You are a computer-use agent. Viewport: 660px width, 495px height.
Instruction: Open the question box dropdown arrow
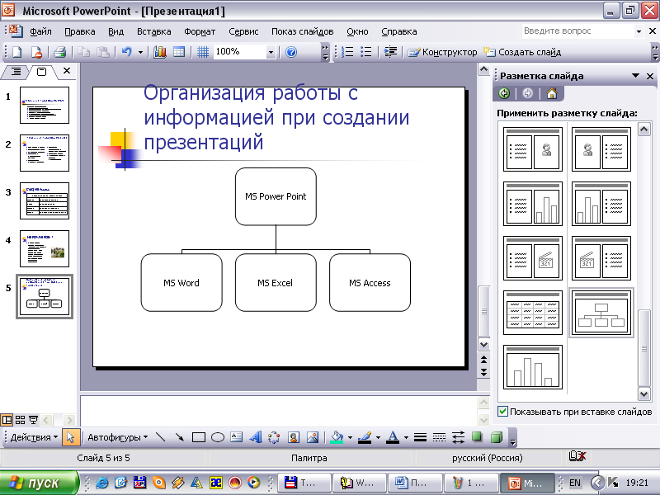tap(639, 31)
